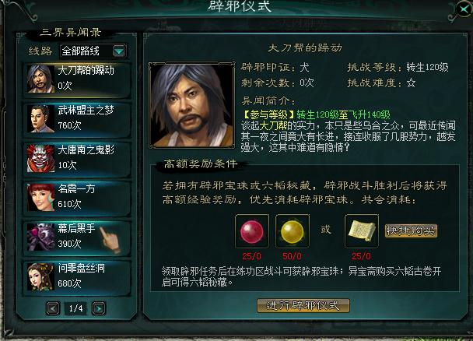Go to previous page of story list
The height and width of the screenshot is (341, 473).
(53, 308)
